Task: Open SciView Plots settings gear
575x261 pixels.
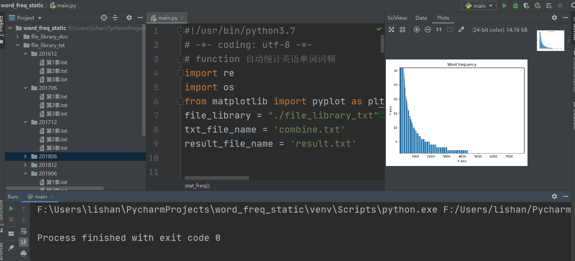Action: point(554,18)
